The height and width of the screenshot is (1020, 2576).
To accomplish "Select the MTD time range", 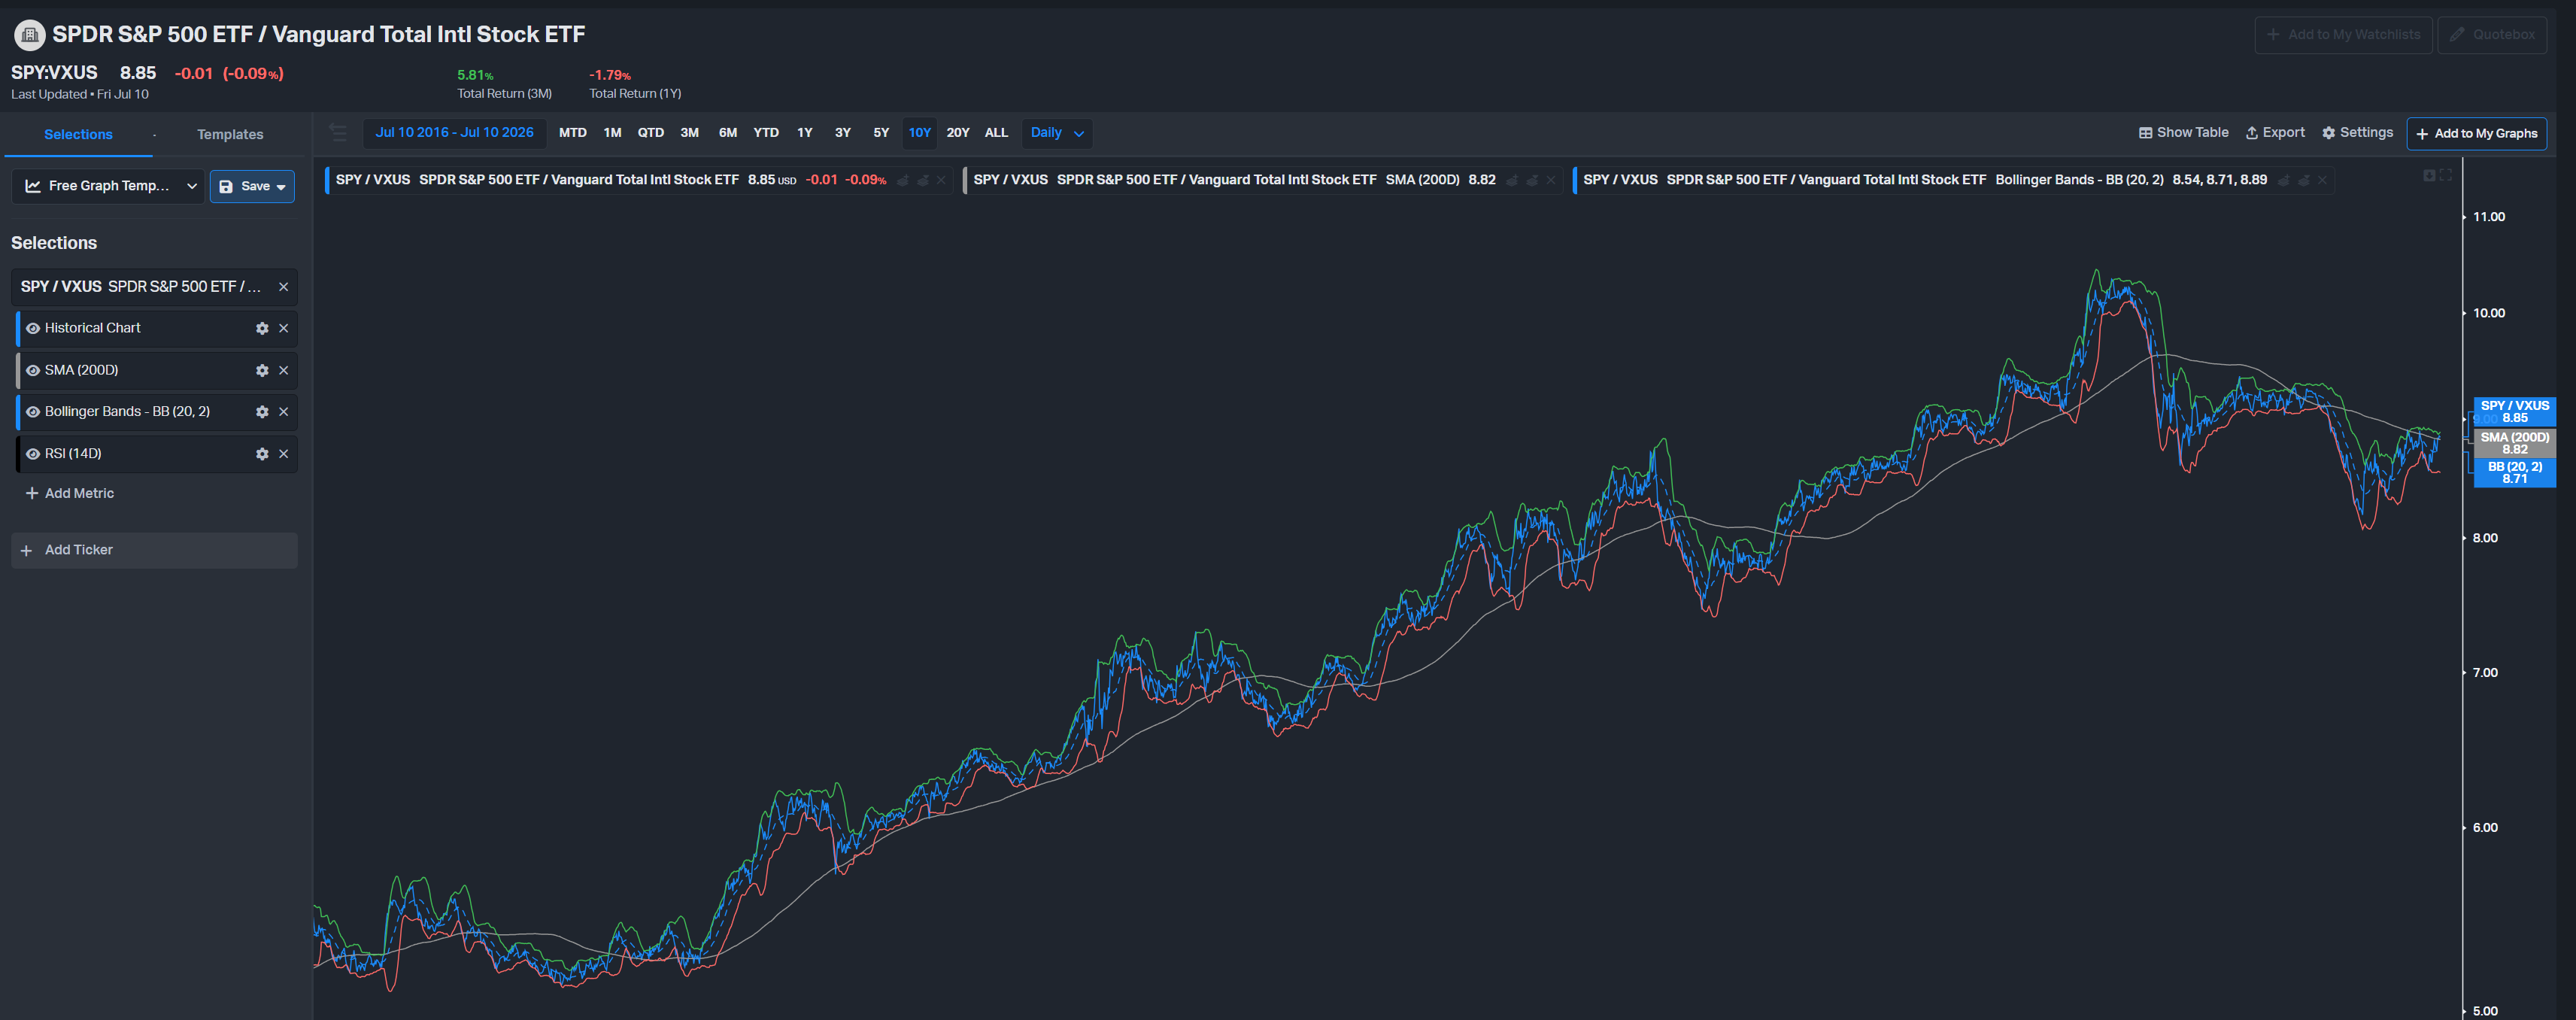I will [x=573, y=133].
